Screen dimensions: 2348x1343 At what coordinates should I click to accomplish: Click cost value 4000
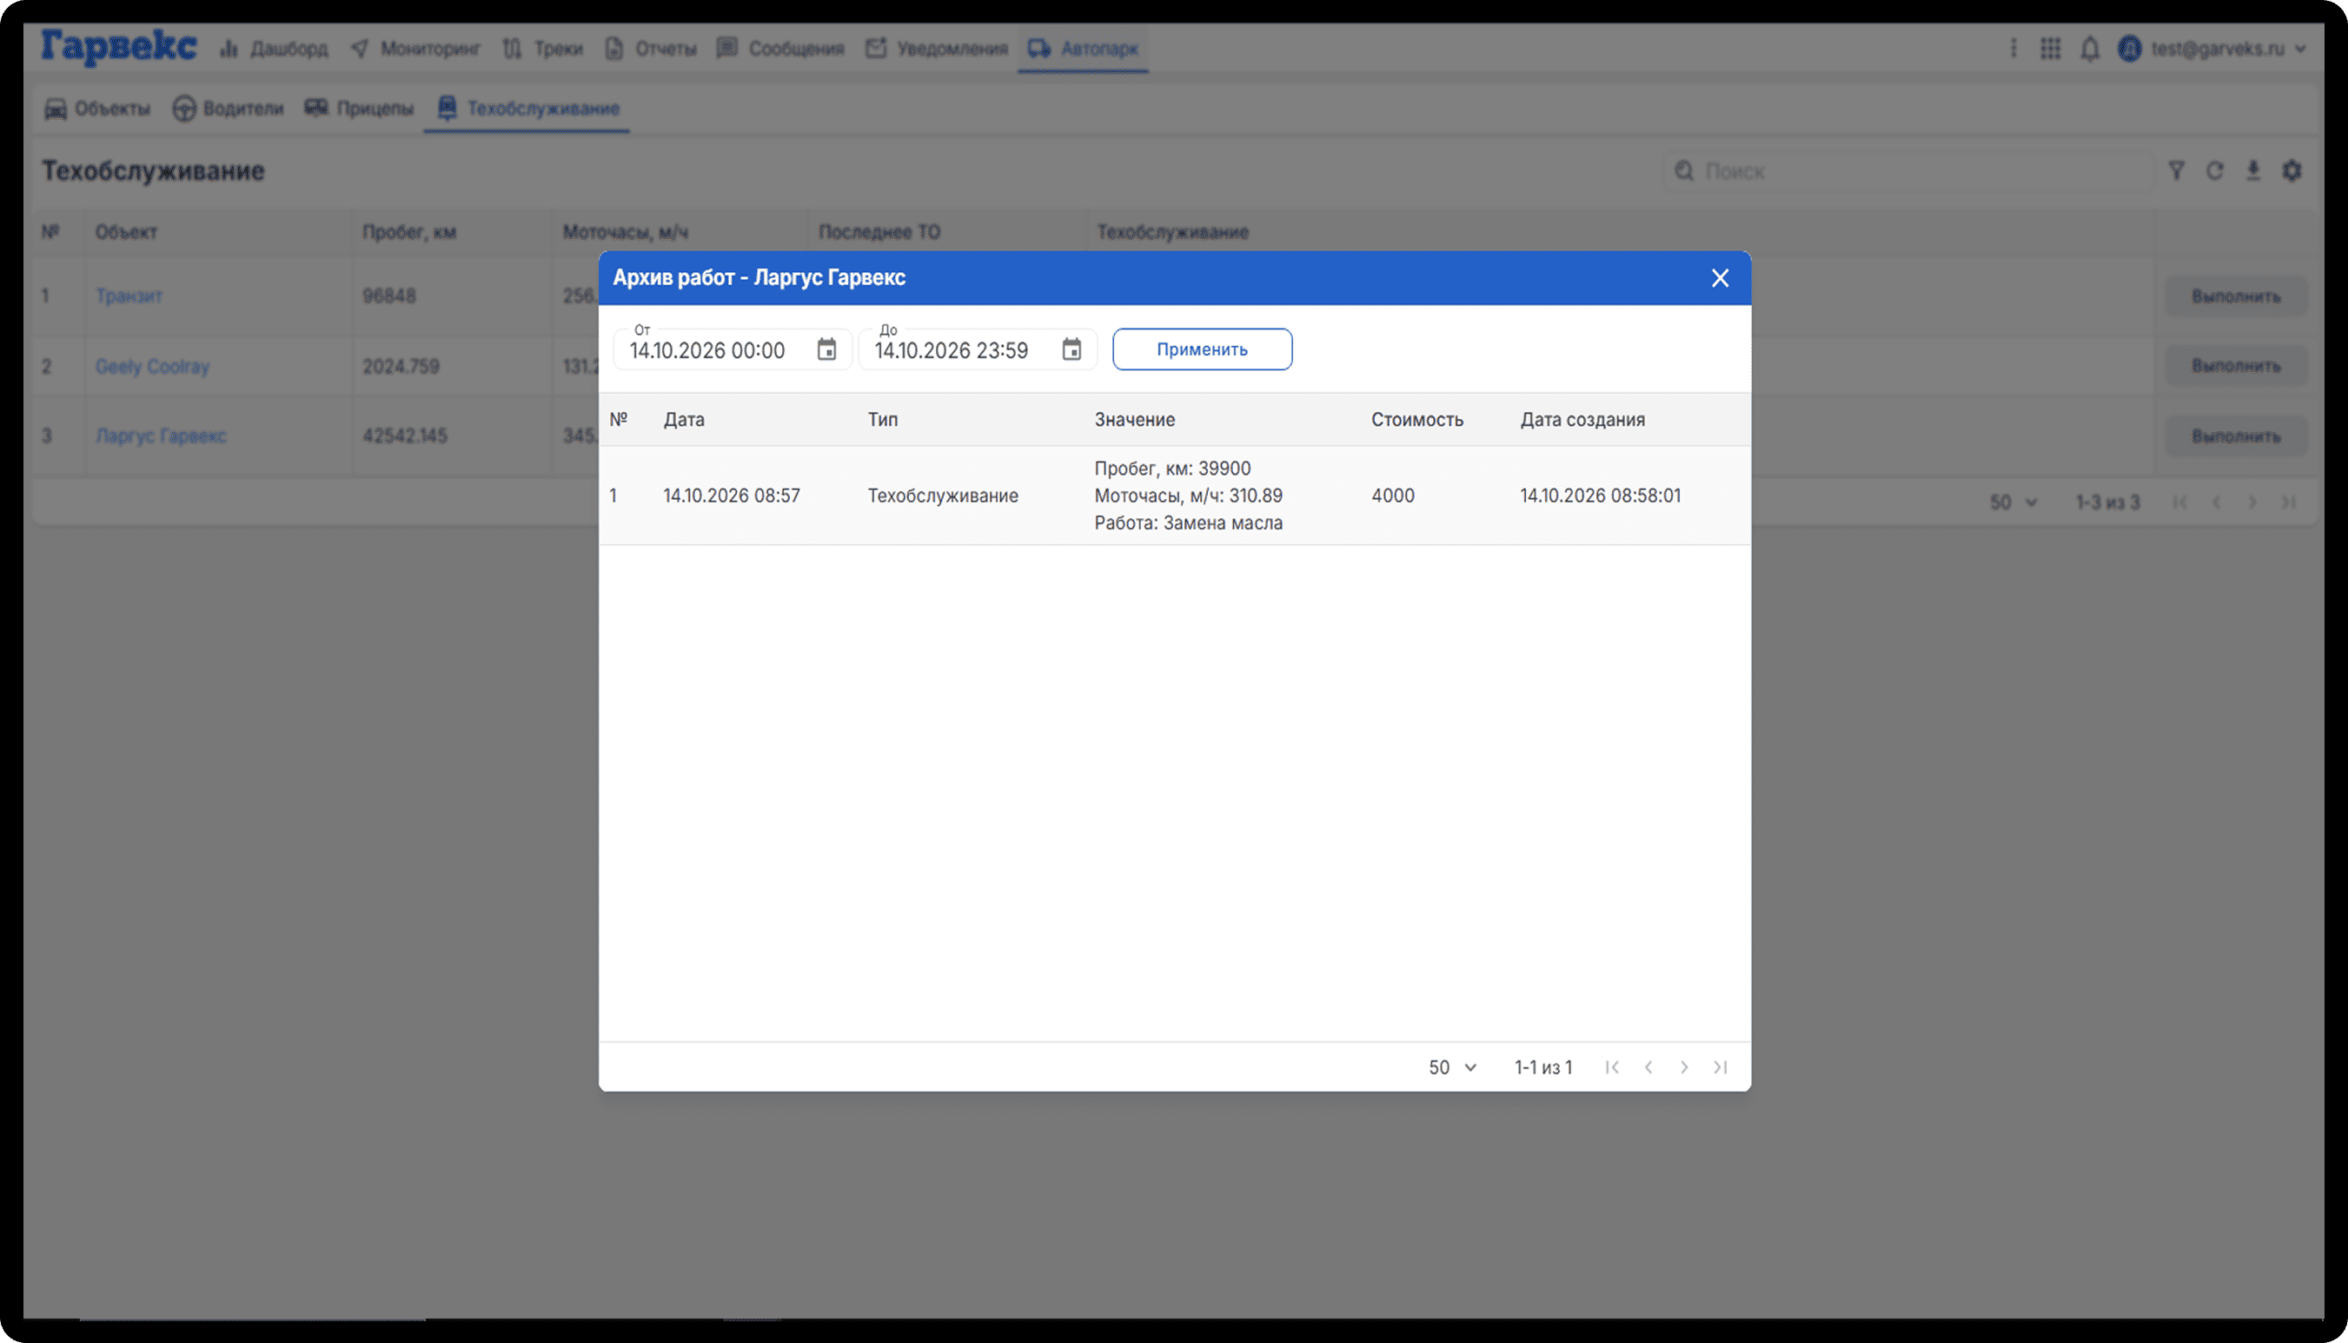(1392, 496)
